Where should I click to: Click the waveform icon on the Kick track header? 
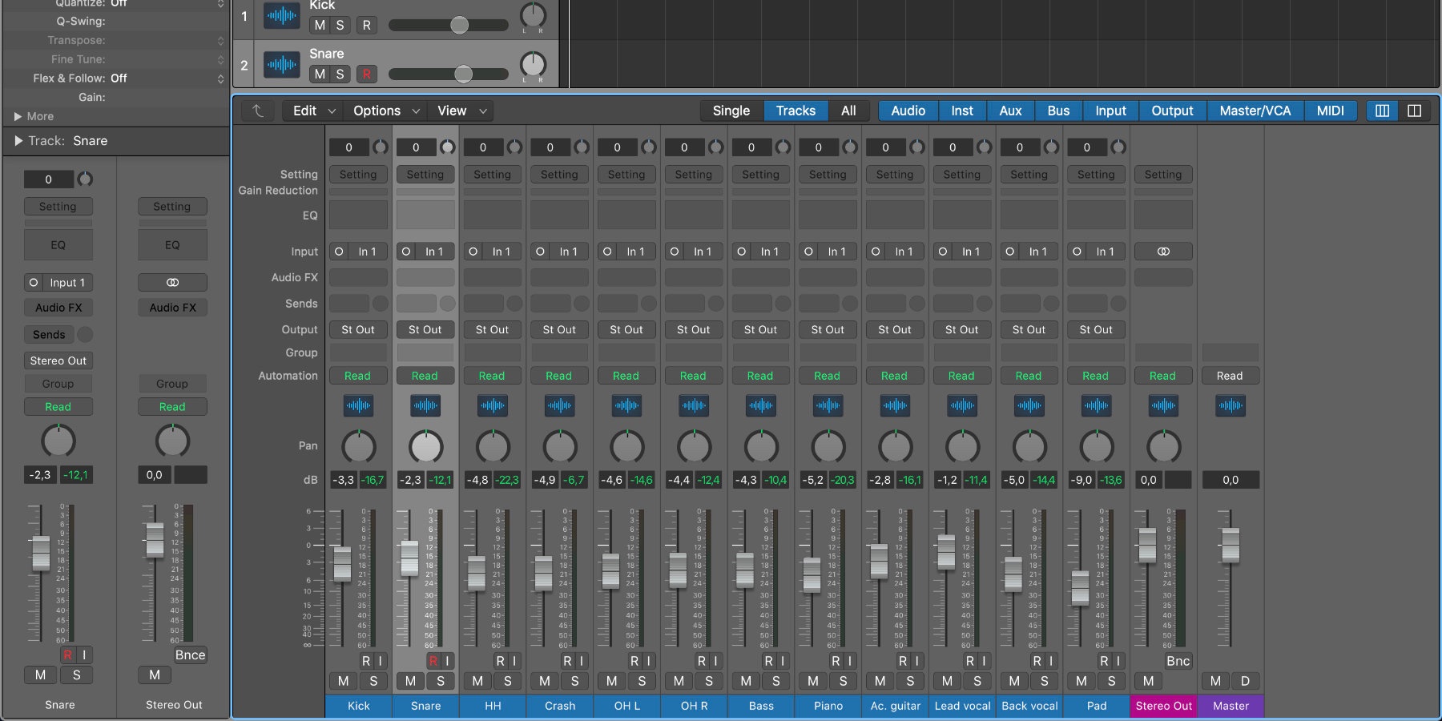pyautogui.click(x=281, y=16)
